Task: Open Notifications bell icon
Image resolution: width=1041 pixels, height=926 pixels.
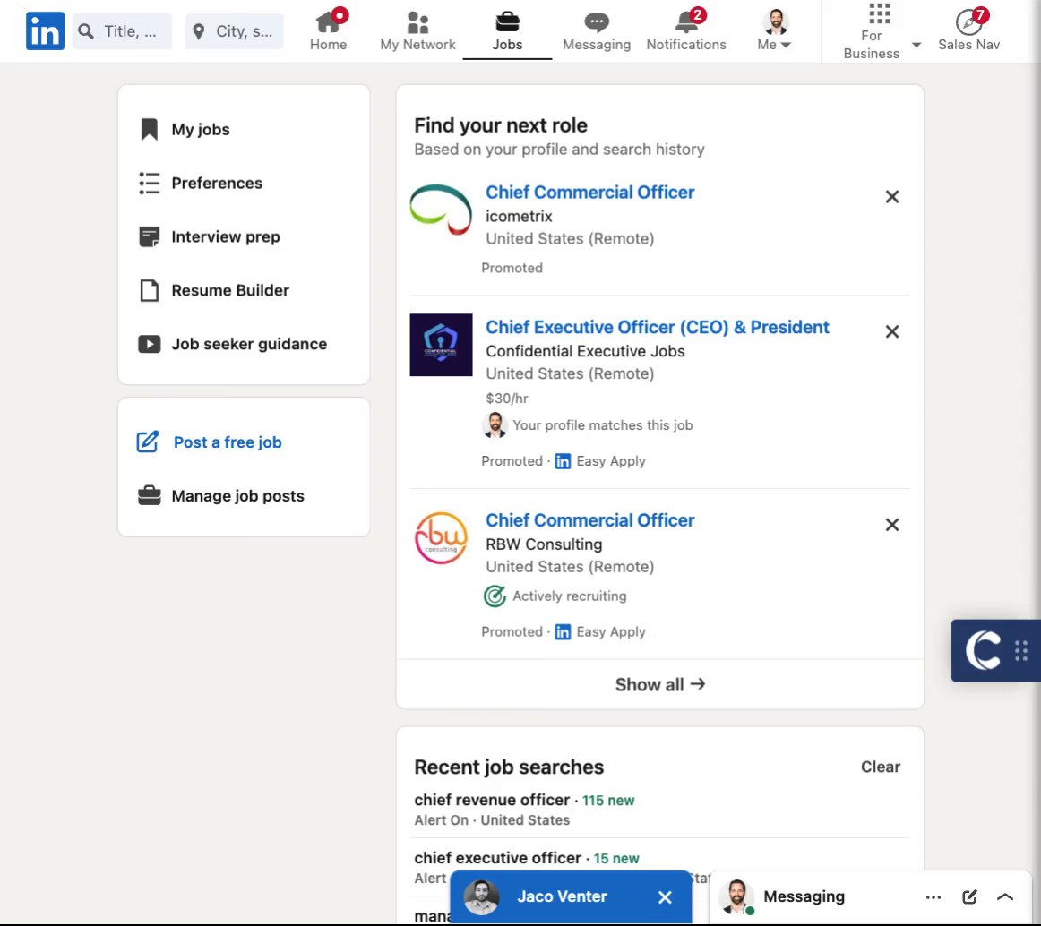Action: pos(686,30)
